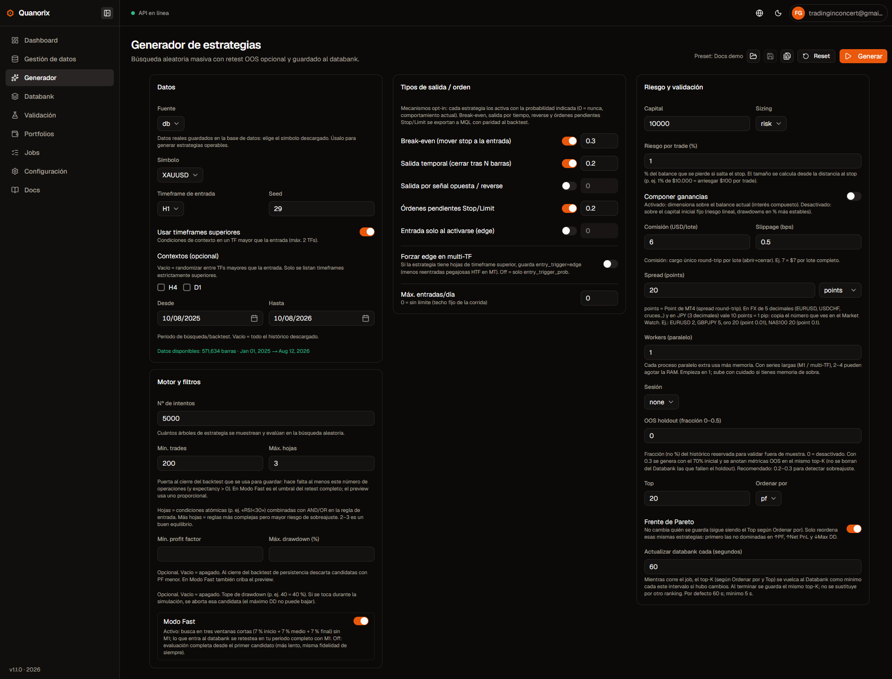Disable Frente de Pareto toggle
892x679 pixels.
(854, 529)
